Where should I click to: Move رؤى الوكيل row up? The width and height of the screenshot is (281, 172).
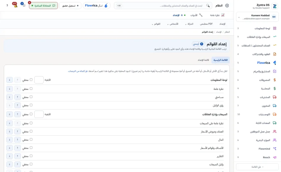(x=17, y=105)
